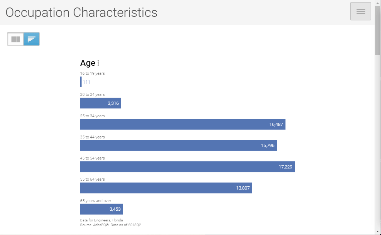381x235 pixels.
Task: Click the 16,487 value label
Action: pos(276,124)
